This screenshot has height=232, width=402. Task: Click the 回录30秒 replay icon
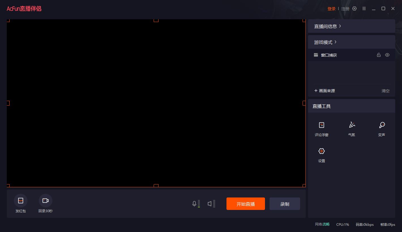[45, 200]
